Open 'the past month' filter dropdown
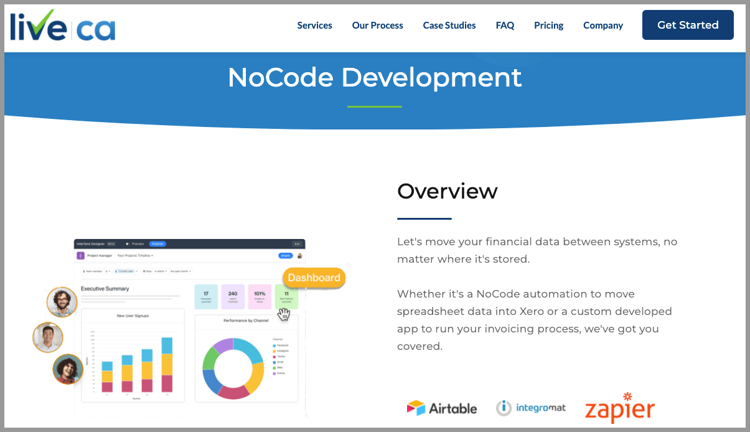This screenshot has width=750, height=432. pos(181,271)
